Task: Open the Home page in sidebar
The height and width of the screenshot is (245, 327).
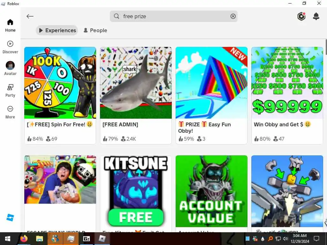Action: [10, 26]
